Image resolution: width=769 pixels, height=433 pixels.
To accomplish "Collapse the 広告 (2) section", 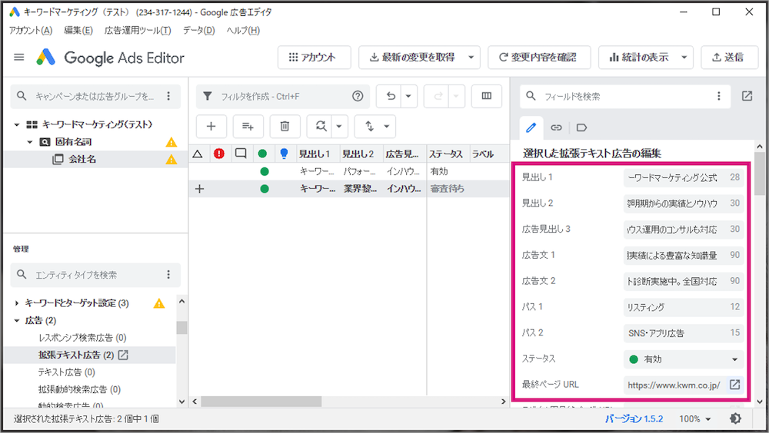I will 17,320.
